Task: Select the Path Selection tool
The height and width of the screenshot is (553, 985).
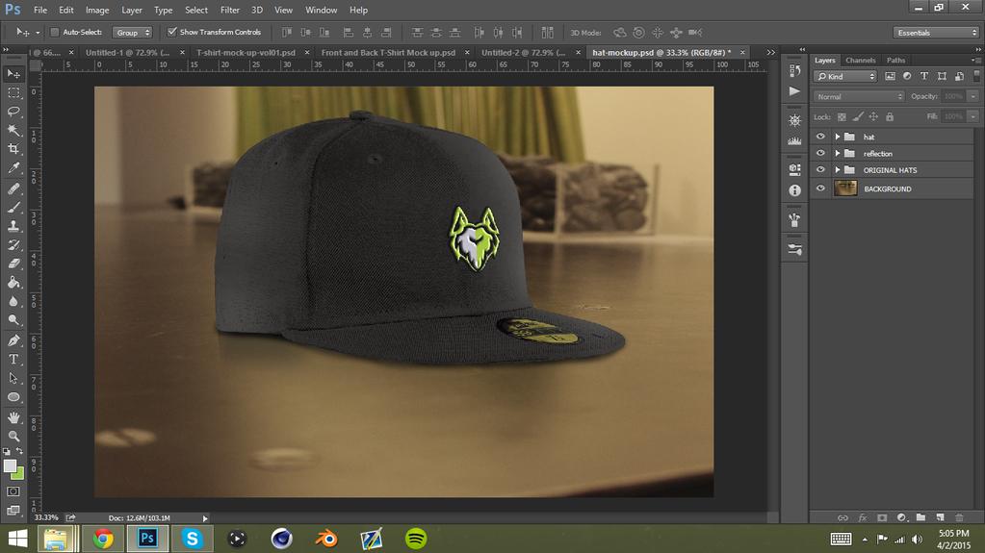Action: [x=13, y=379]
